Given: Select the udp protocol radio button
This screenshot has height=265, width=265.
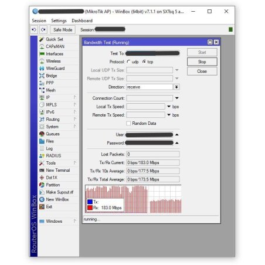Looking at the screenshot, I should click(128, 62).
